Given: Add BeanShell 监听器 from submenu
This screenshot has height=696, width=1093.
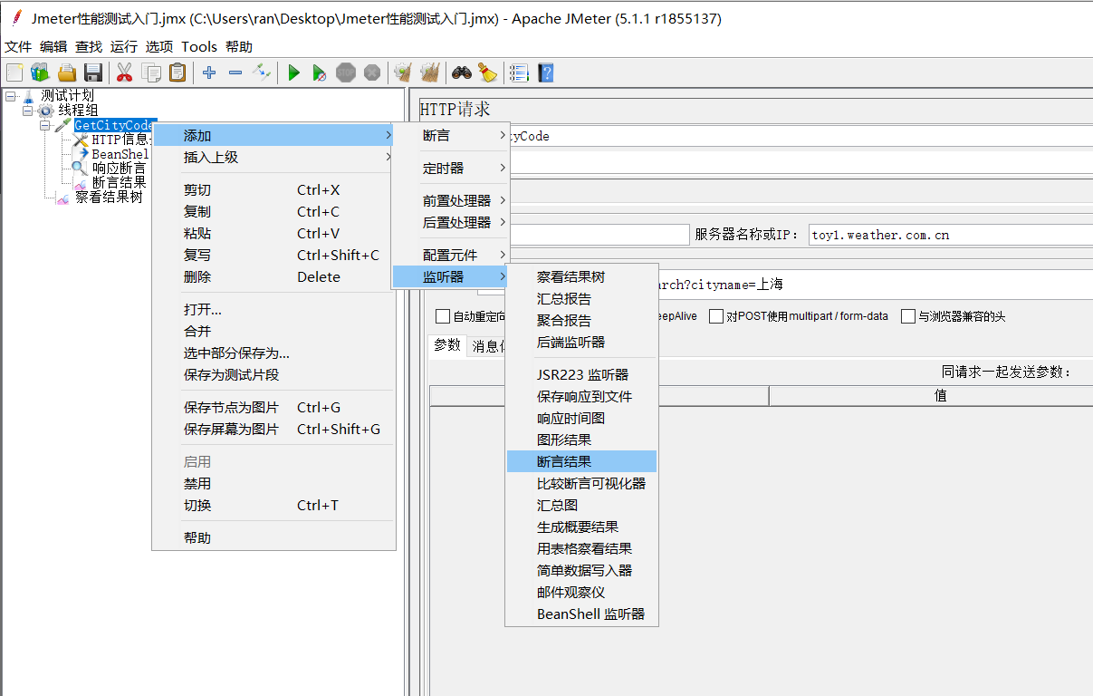Looking at the screenshot, I should pyautogui.click(x=581, y=614).
